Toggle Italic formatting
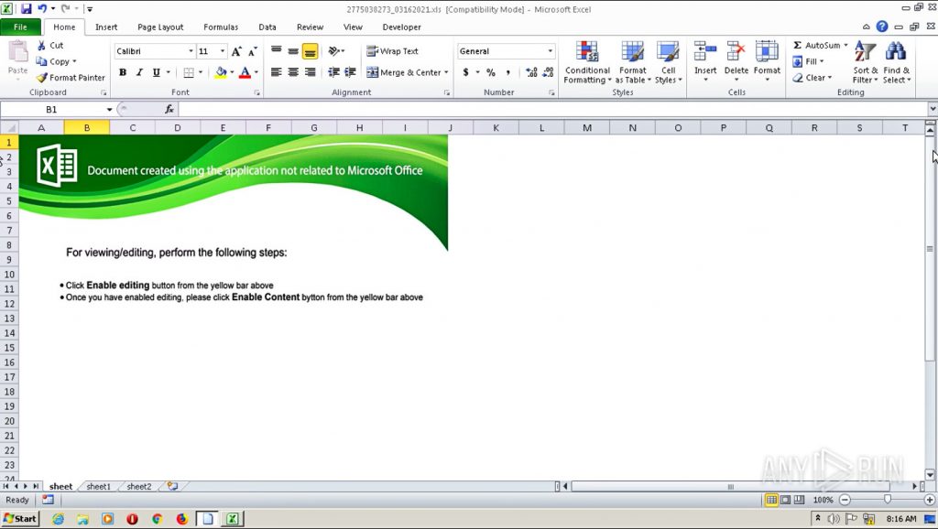This screenshot has width=938, height=529. click(x=139, y=72)
